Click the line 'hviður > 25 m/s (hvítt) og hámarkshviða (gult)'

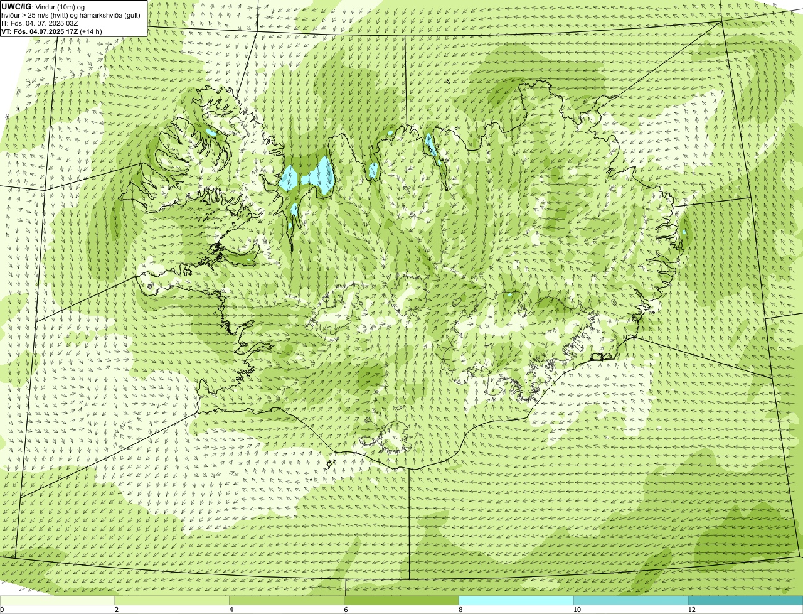coord(71,14)
